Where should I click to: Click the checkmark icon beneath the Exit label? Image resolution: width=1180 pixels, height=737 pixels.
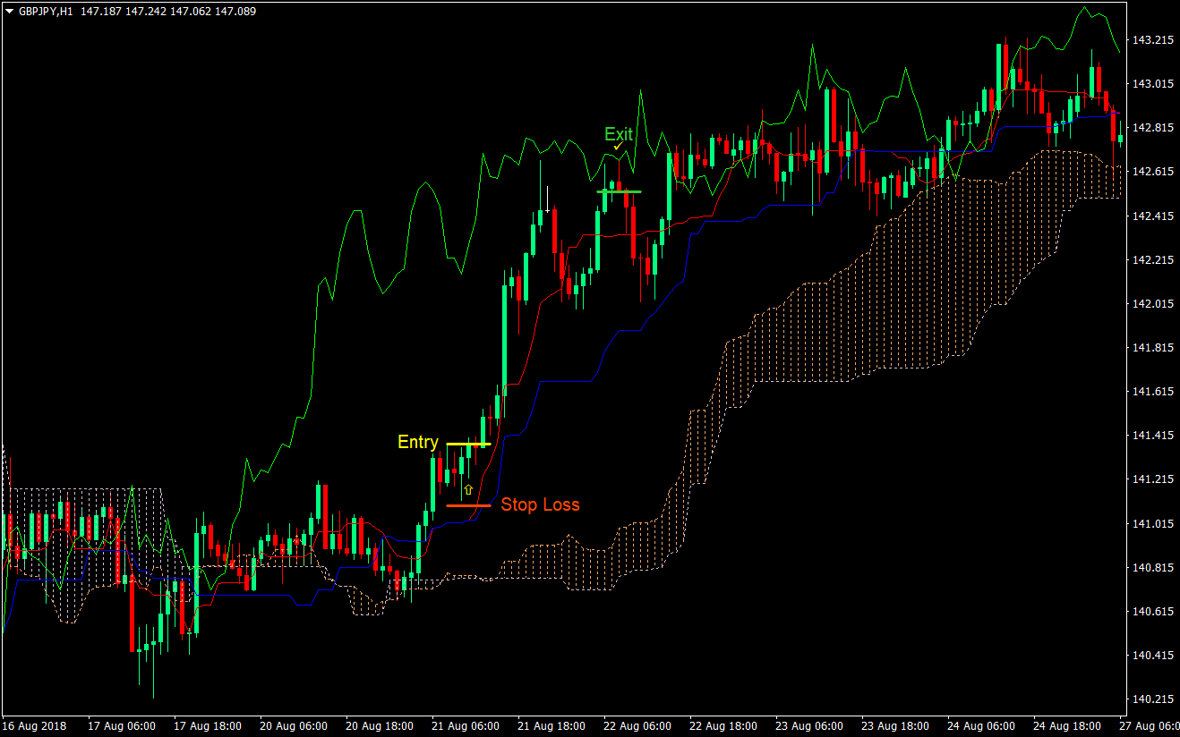pos(619,146)
